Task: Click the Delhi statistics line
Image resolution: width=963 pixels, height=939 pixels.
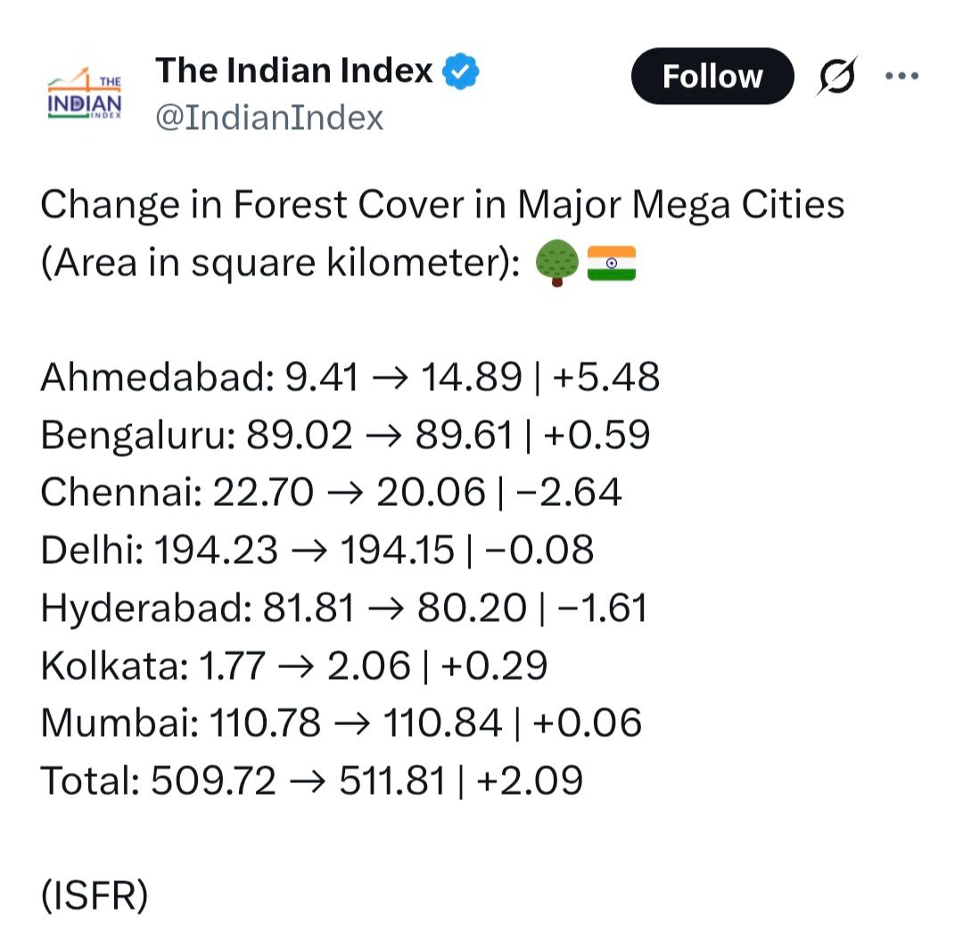Action: click(317, 551)
